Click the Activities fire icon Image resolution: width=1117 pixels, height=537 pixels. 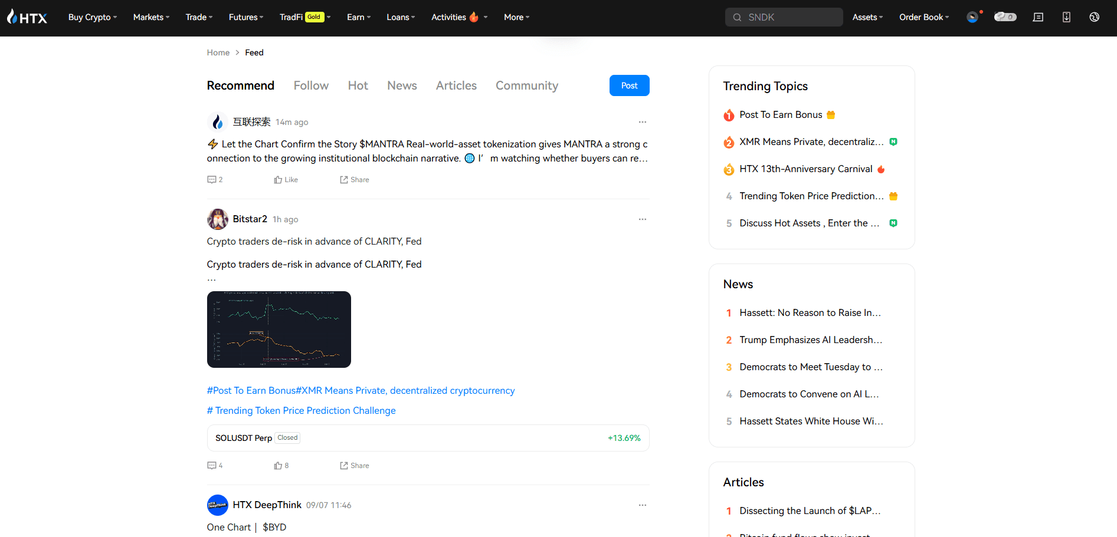(x=474, y=17)
